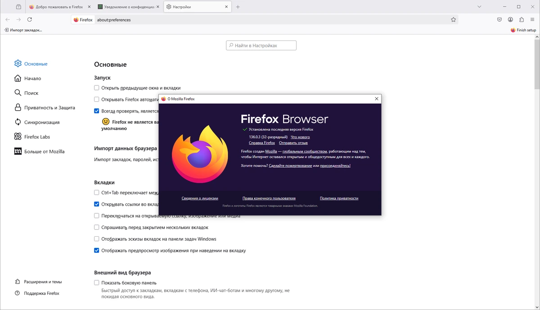
Task: Enable Показать боковую панель checkbox
Action: (97, 283)
